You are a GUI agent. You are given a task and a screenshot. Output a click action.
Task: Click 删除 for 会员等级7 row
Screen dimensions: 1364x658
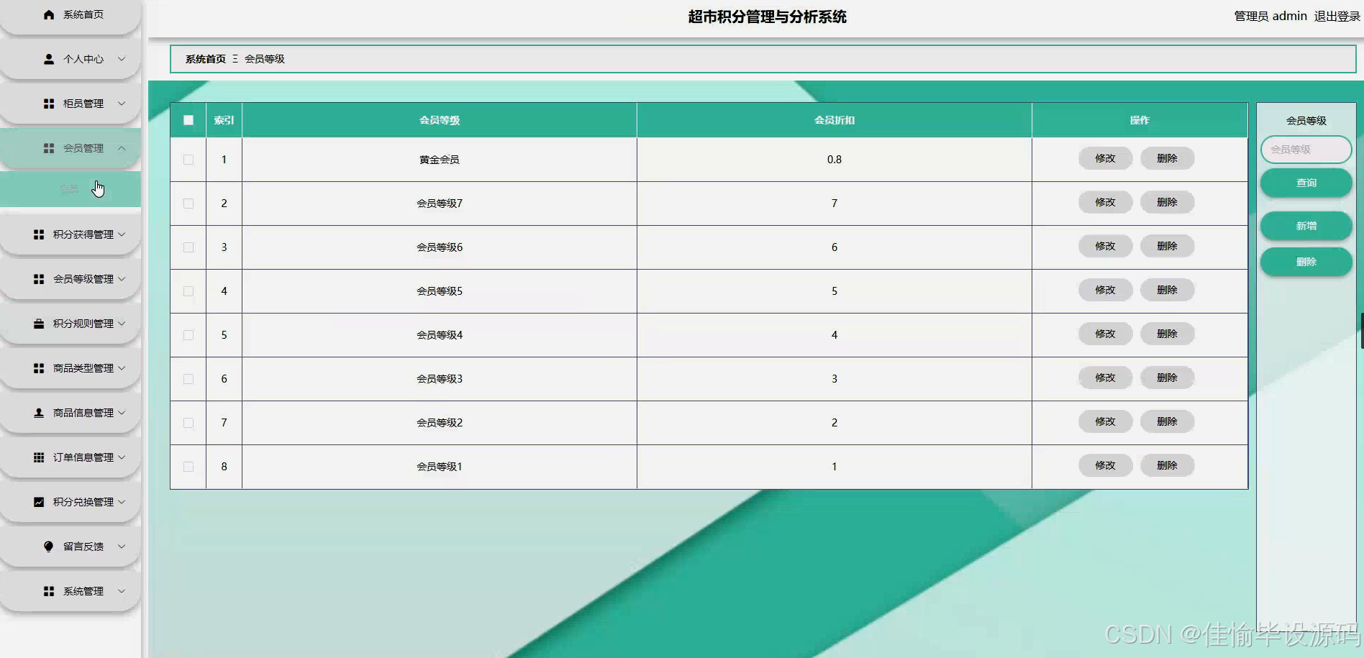click(x=1168, y=202)
